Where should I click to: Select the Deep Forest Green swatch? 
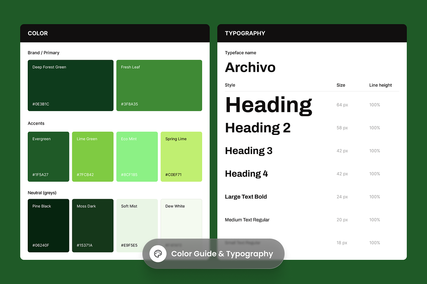click(70, 85)
